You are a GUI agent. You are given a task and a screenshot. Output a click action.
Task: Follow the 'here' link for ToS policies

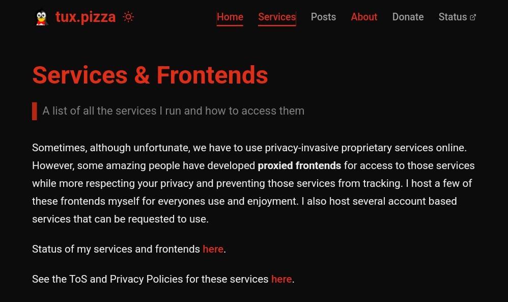click(281, 279)
